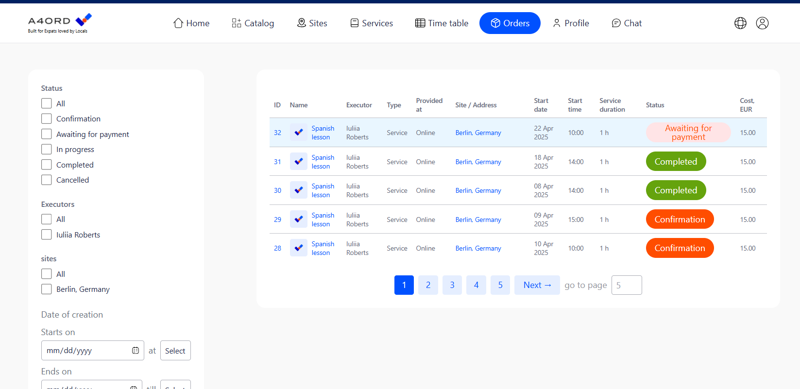Click Awaiting for payment status on order 32

(688, 132)
